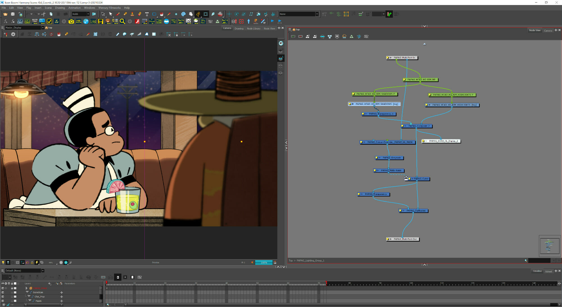Screen dimensions: 562x307
Task: Click the plus button to add a layer
Action: (x=49, y=283)
